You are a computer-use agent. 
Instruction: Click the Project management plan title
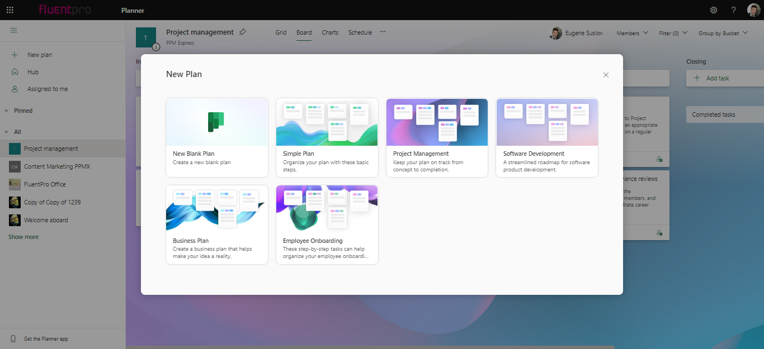(x=200, y=32)
